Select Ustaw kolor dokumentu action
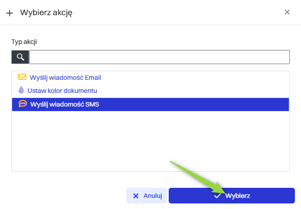Viewport: 301px width, 209px height. click(62, 90)
